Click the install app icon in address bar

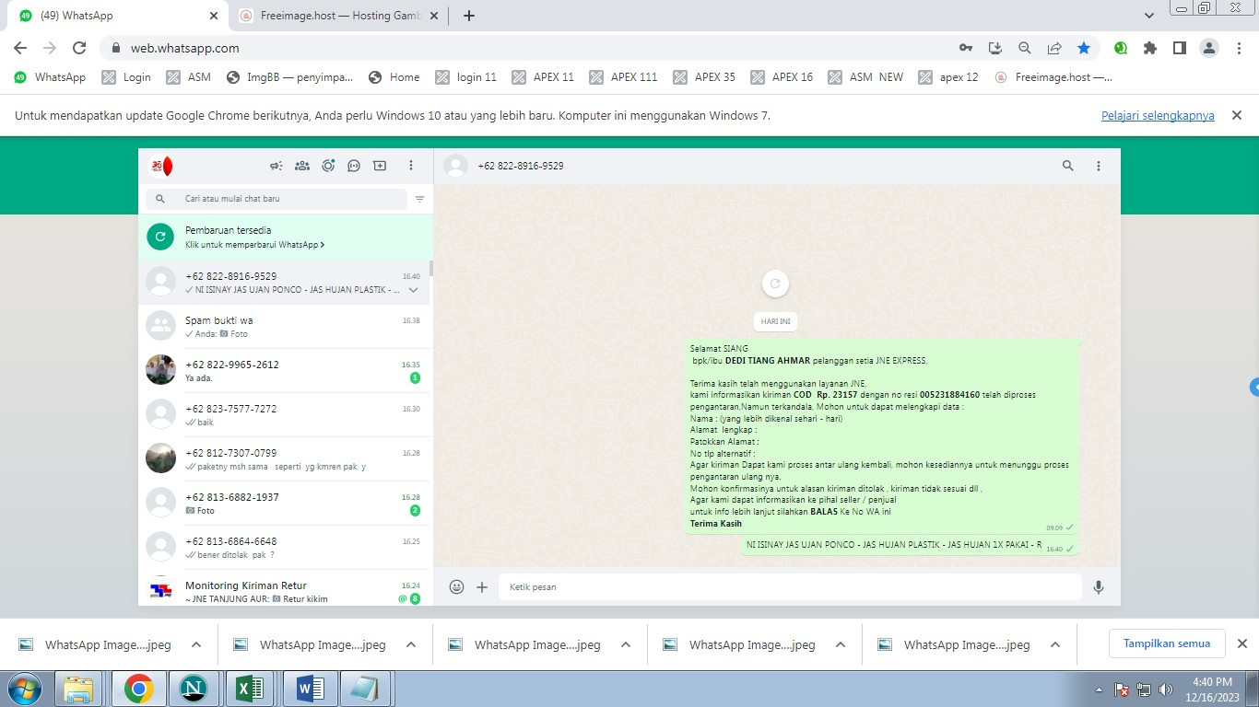[x=994, y=48]
